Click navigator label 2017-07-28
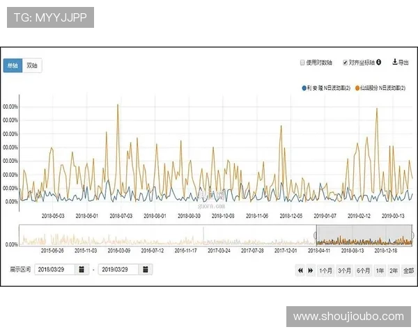This screenshot has width=418, height=334. [252, 250]
